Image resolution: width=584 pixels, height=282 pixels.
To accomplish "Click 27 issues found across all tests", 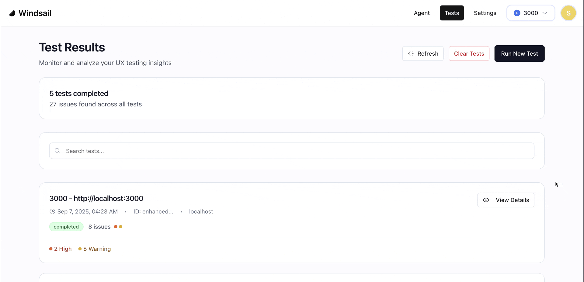I will point(96,104).
